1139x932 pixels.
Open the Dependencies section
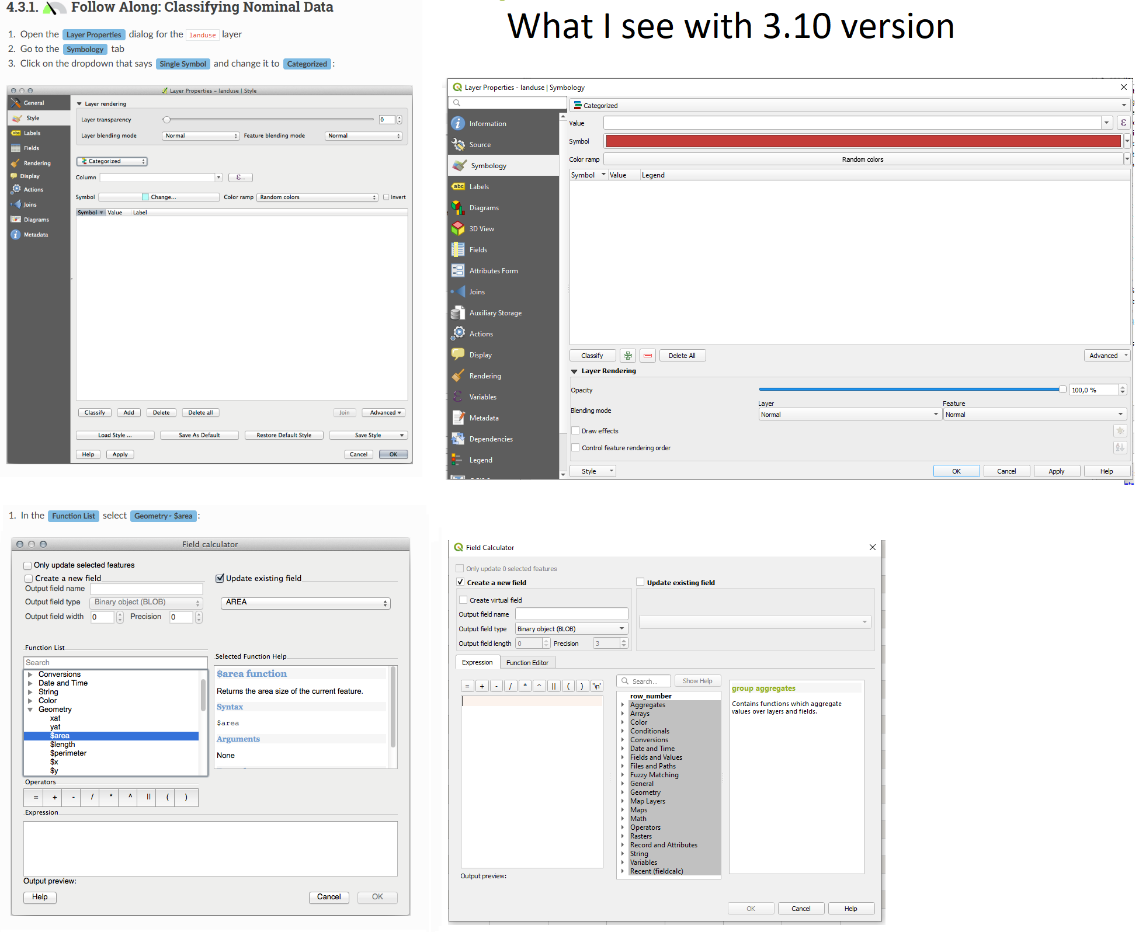(491, 439)
